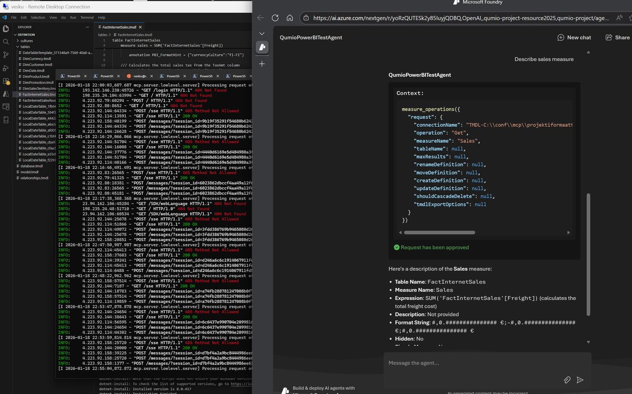The width and height of the screenshot is (632, 394).
Task: Select the Foundry agent sidebar icon
Action: tap(262, 47)
